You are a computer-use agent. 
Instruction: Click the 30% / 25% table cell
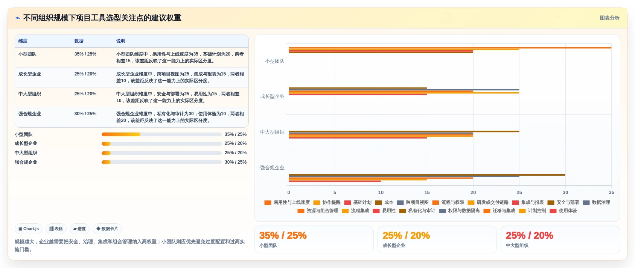pyautogui.click(x=85, y=114)
